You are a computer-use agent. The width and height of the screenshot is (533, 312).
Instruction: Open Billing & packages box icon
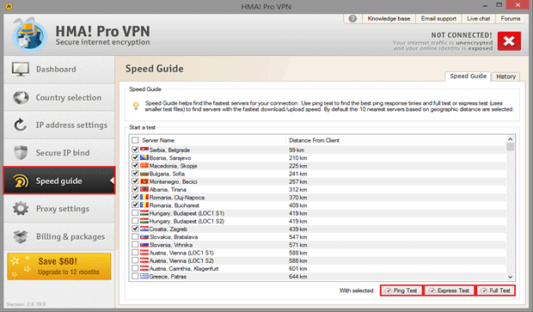pos(21,236)
